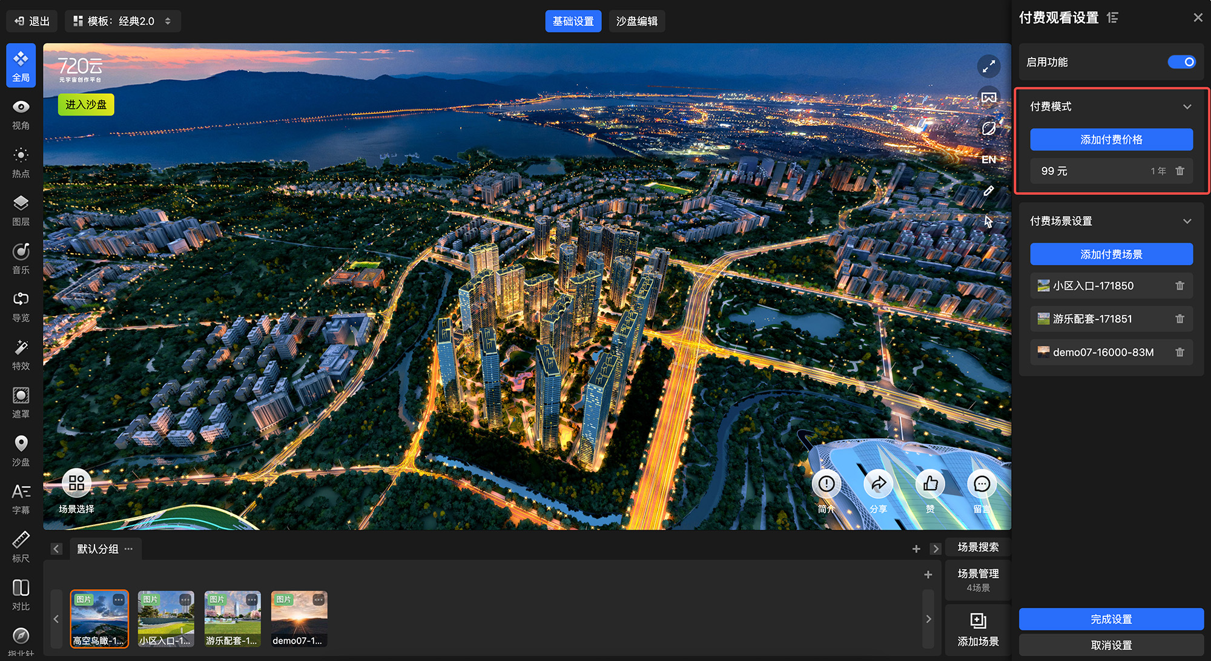Select the 默认分组 group tab

(97, 549)
